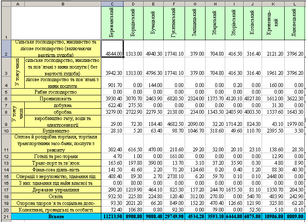Click the Кременецький column title cell
Screen dimensions: 306x222
(x=273, y=23)
